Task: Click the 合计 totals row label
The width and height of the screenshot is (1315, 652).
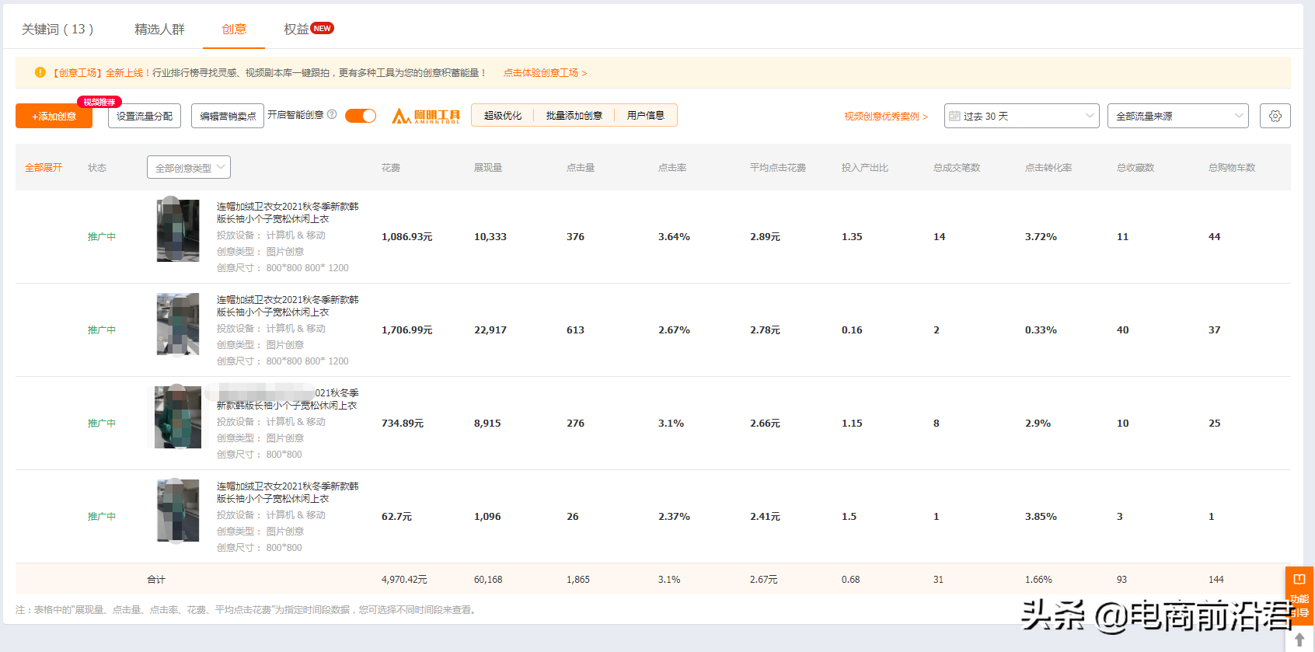Action: coord(156,579)
